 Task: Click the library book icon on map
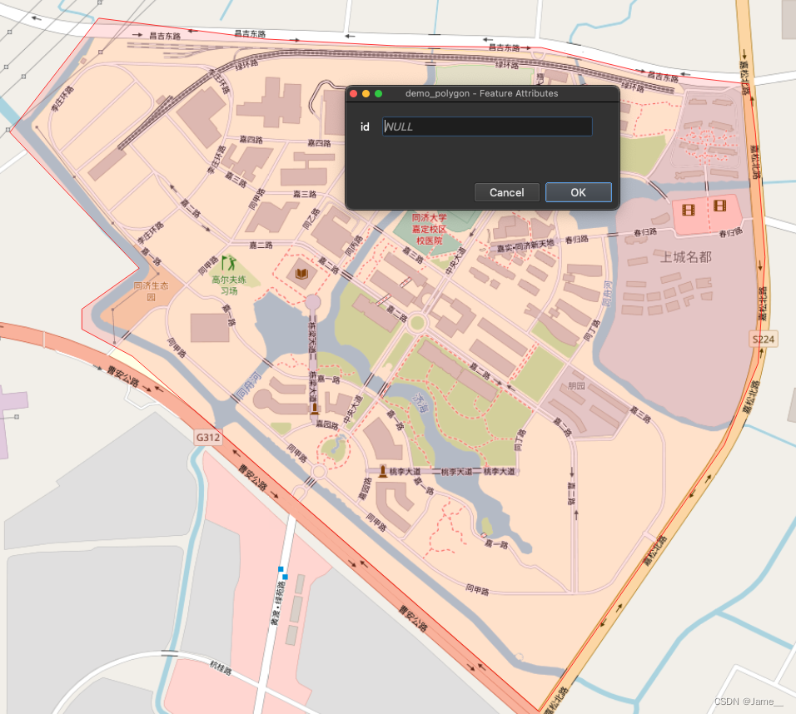301,274
